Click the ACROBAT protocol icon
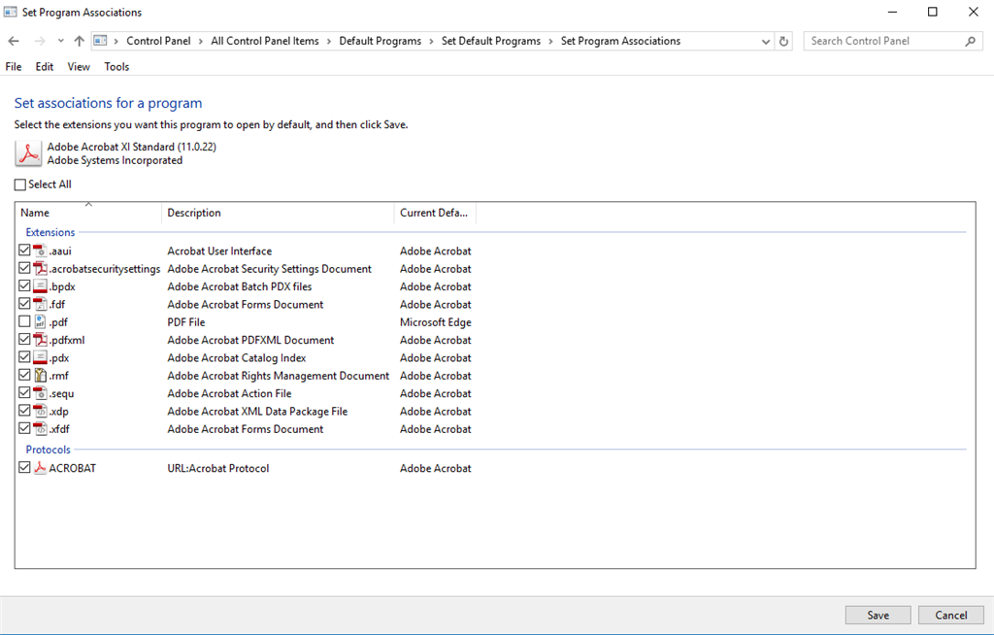Screen dimensions: 994x635 40,468
